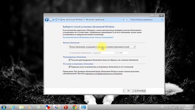
Task: Toggle 'Разрешить всем пользователям устанавливать обновления' checkbox
Action: (x=69, y=67)
